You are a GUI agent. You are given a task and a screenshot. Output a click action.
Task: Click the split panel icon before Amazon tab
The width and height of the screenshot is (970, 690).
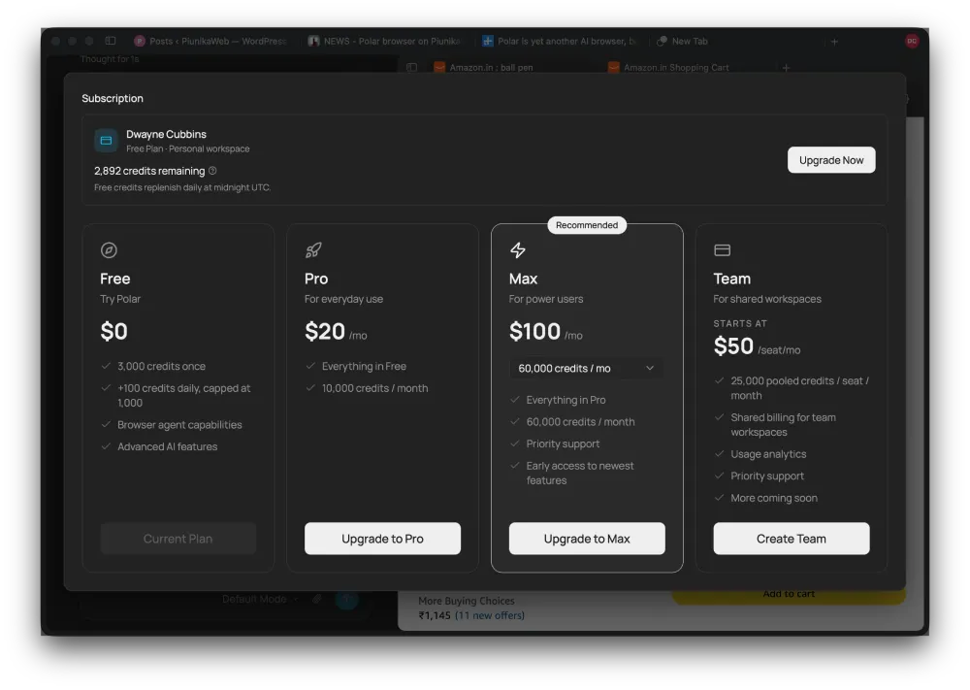(412, 68)
